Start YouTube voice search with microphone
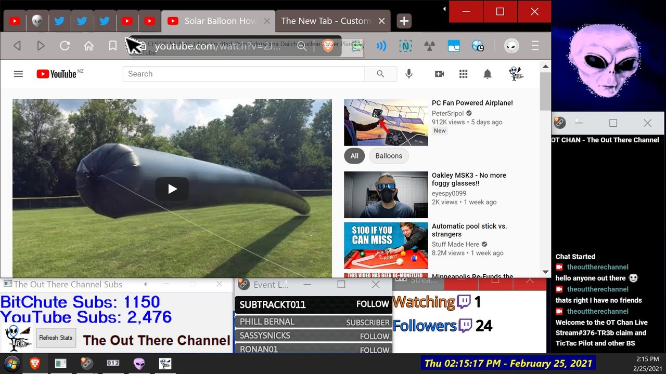The width and height of the screenshot is (666, 374). pos(409,74)
